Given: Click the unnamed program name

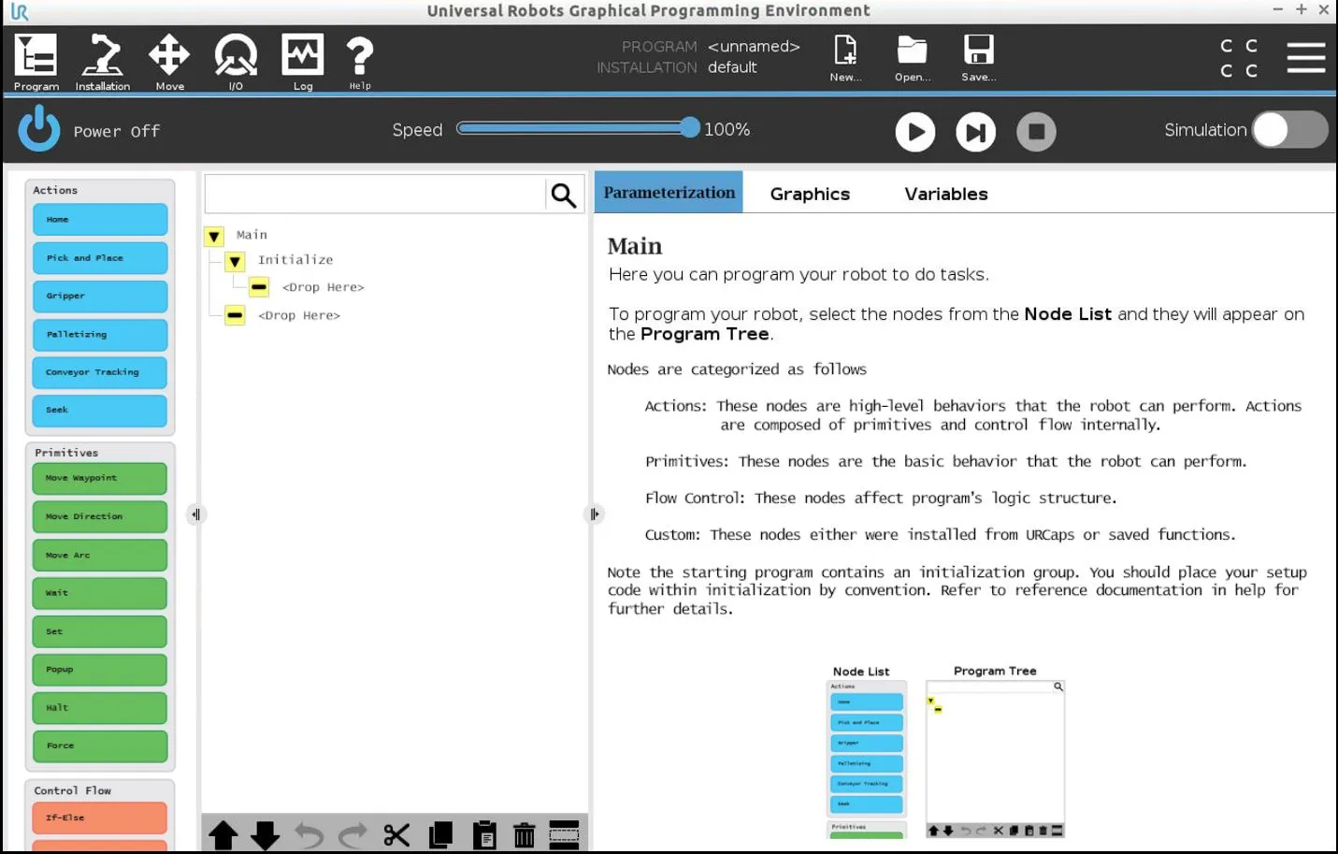Looking at the screenshot, I should point(754,46).
